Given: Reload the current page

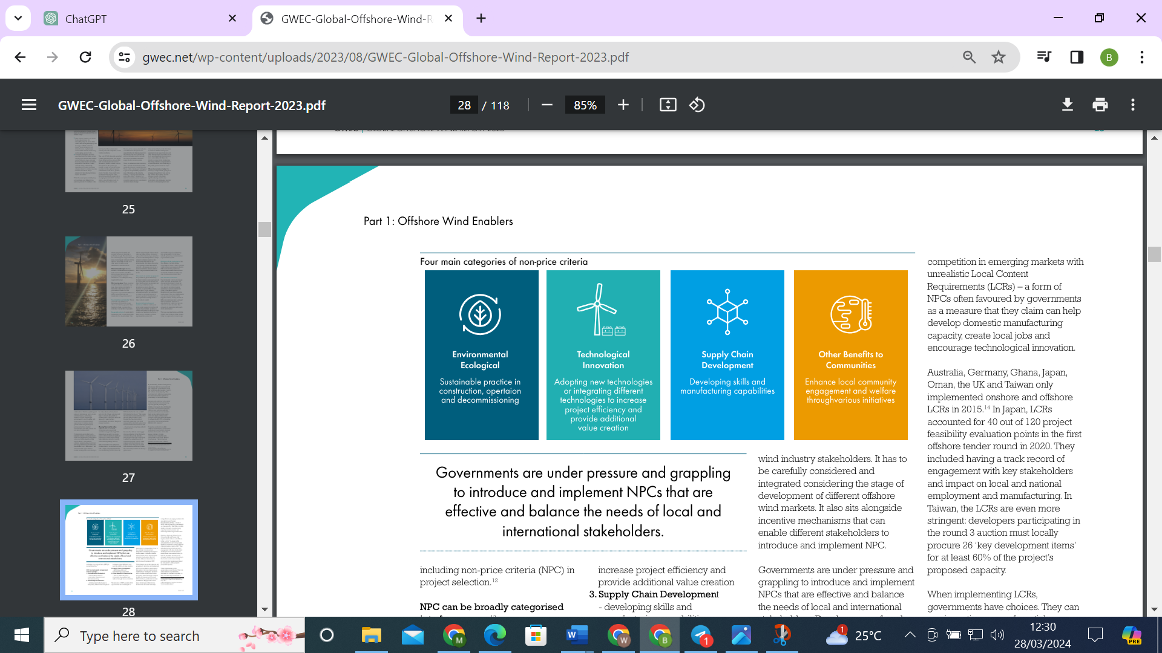Looking at the screenshot, I should click(x=85, y=57).
